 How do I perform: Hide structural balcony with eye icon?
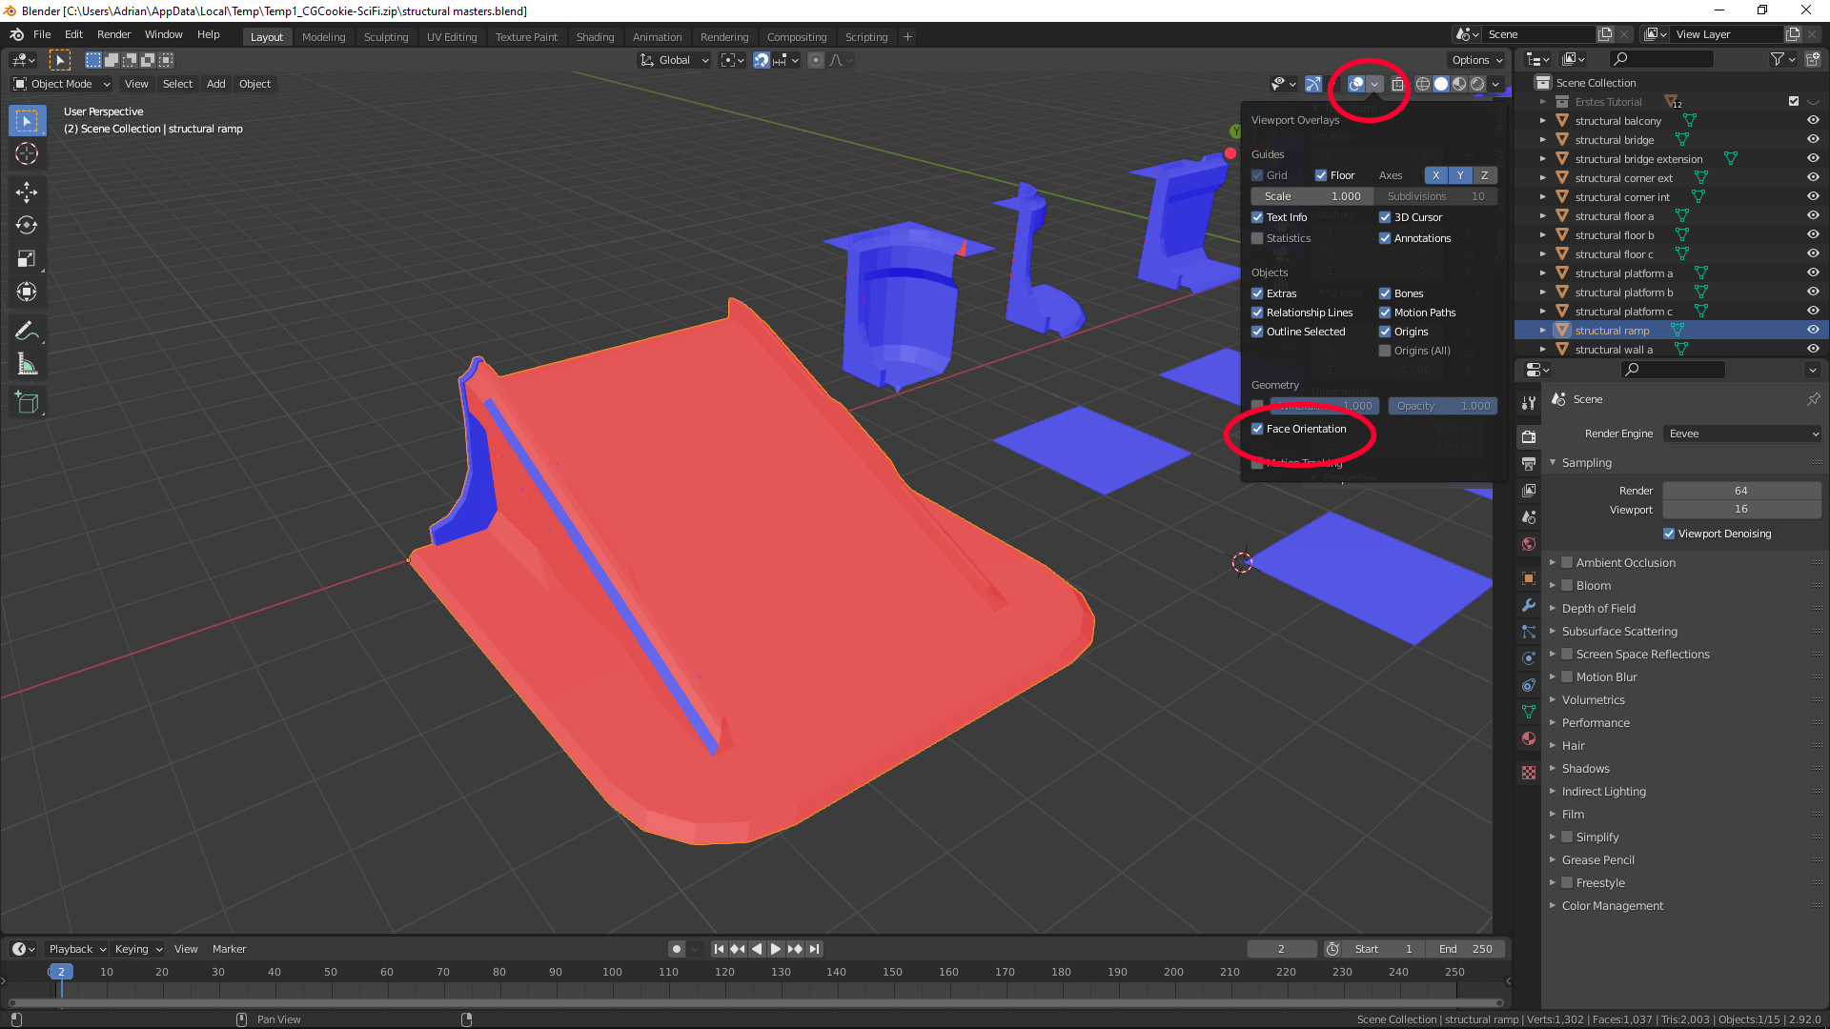pyautogui.click(x=1813, y=121)
